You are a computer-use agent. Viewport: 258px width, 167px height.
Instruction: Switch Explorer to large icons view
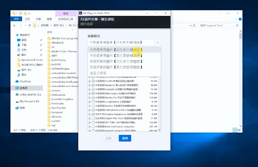[x=239, y=130]
